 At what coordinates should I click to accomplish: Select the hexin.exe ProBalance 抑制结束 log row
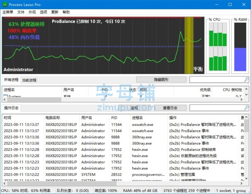tap(123, 150)
